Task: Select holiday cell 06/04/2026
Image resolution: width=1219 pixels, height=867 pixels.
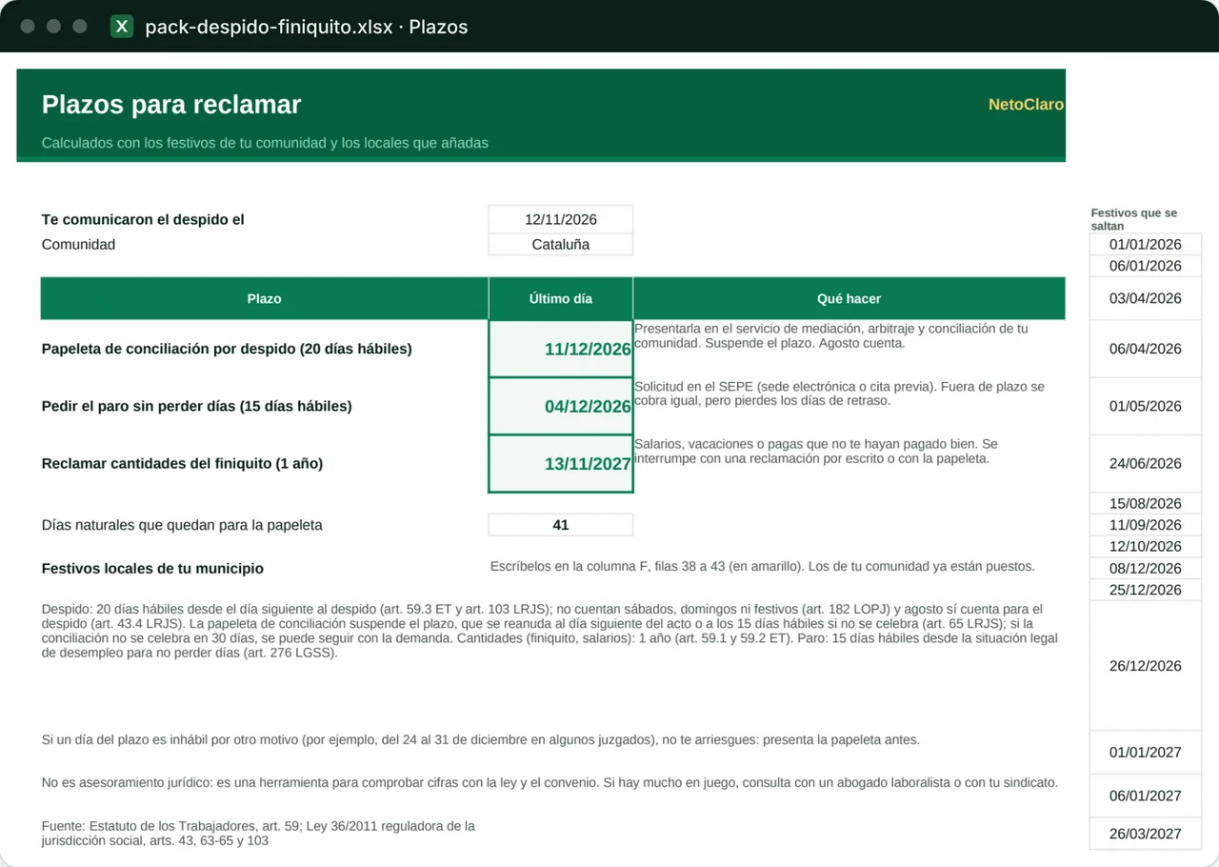Action: (1145, 349)
